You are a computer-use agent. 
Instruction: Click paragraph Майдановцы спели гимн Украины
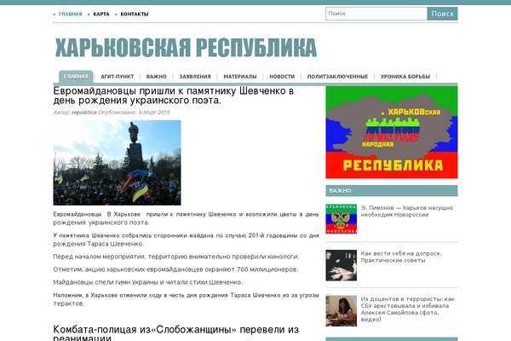[x=148, y=282]
